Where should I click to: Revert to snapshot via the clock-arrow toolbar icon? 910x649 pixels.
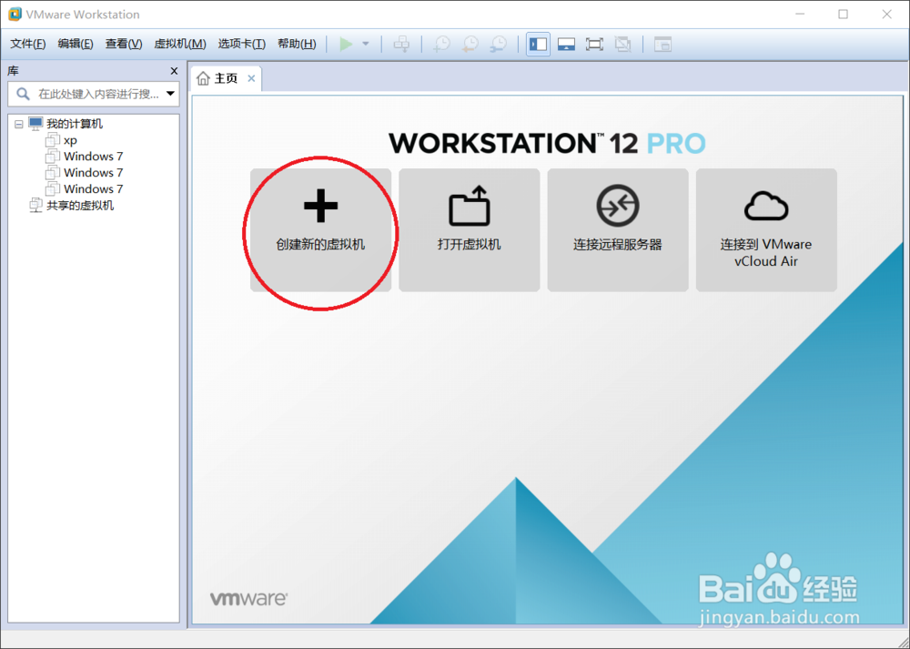470,44
